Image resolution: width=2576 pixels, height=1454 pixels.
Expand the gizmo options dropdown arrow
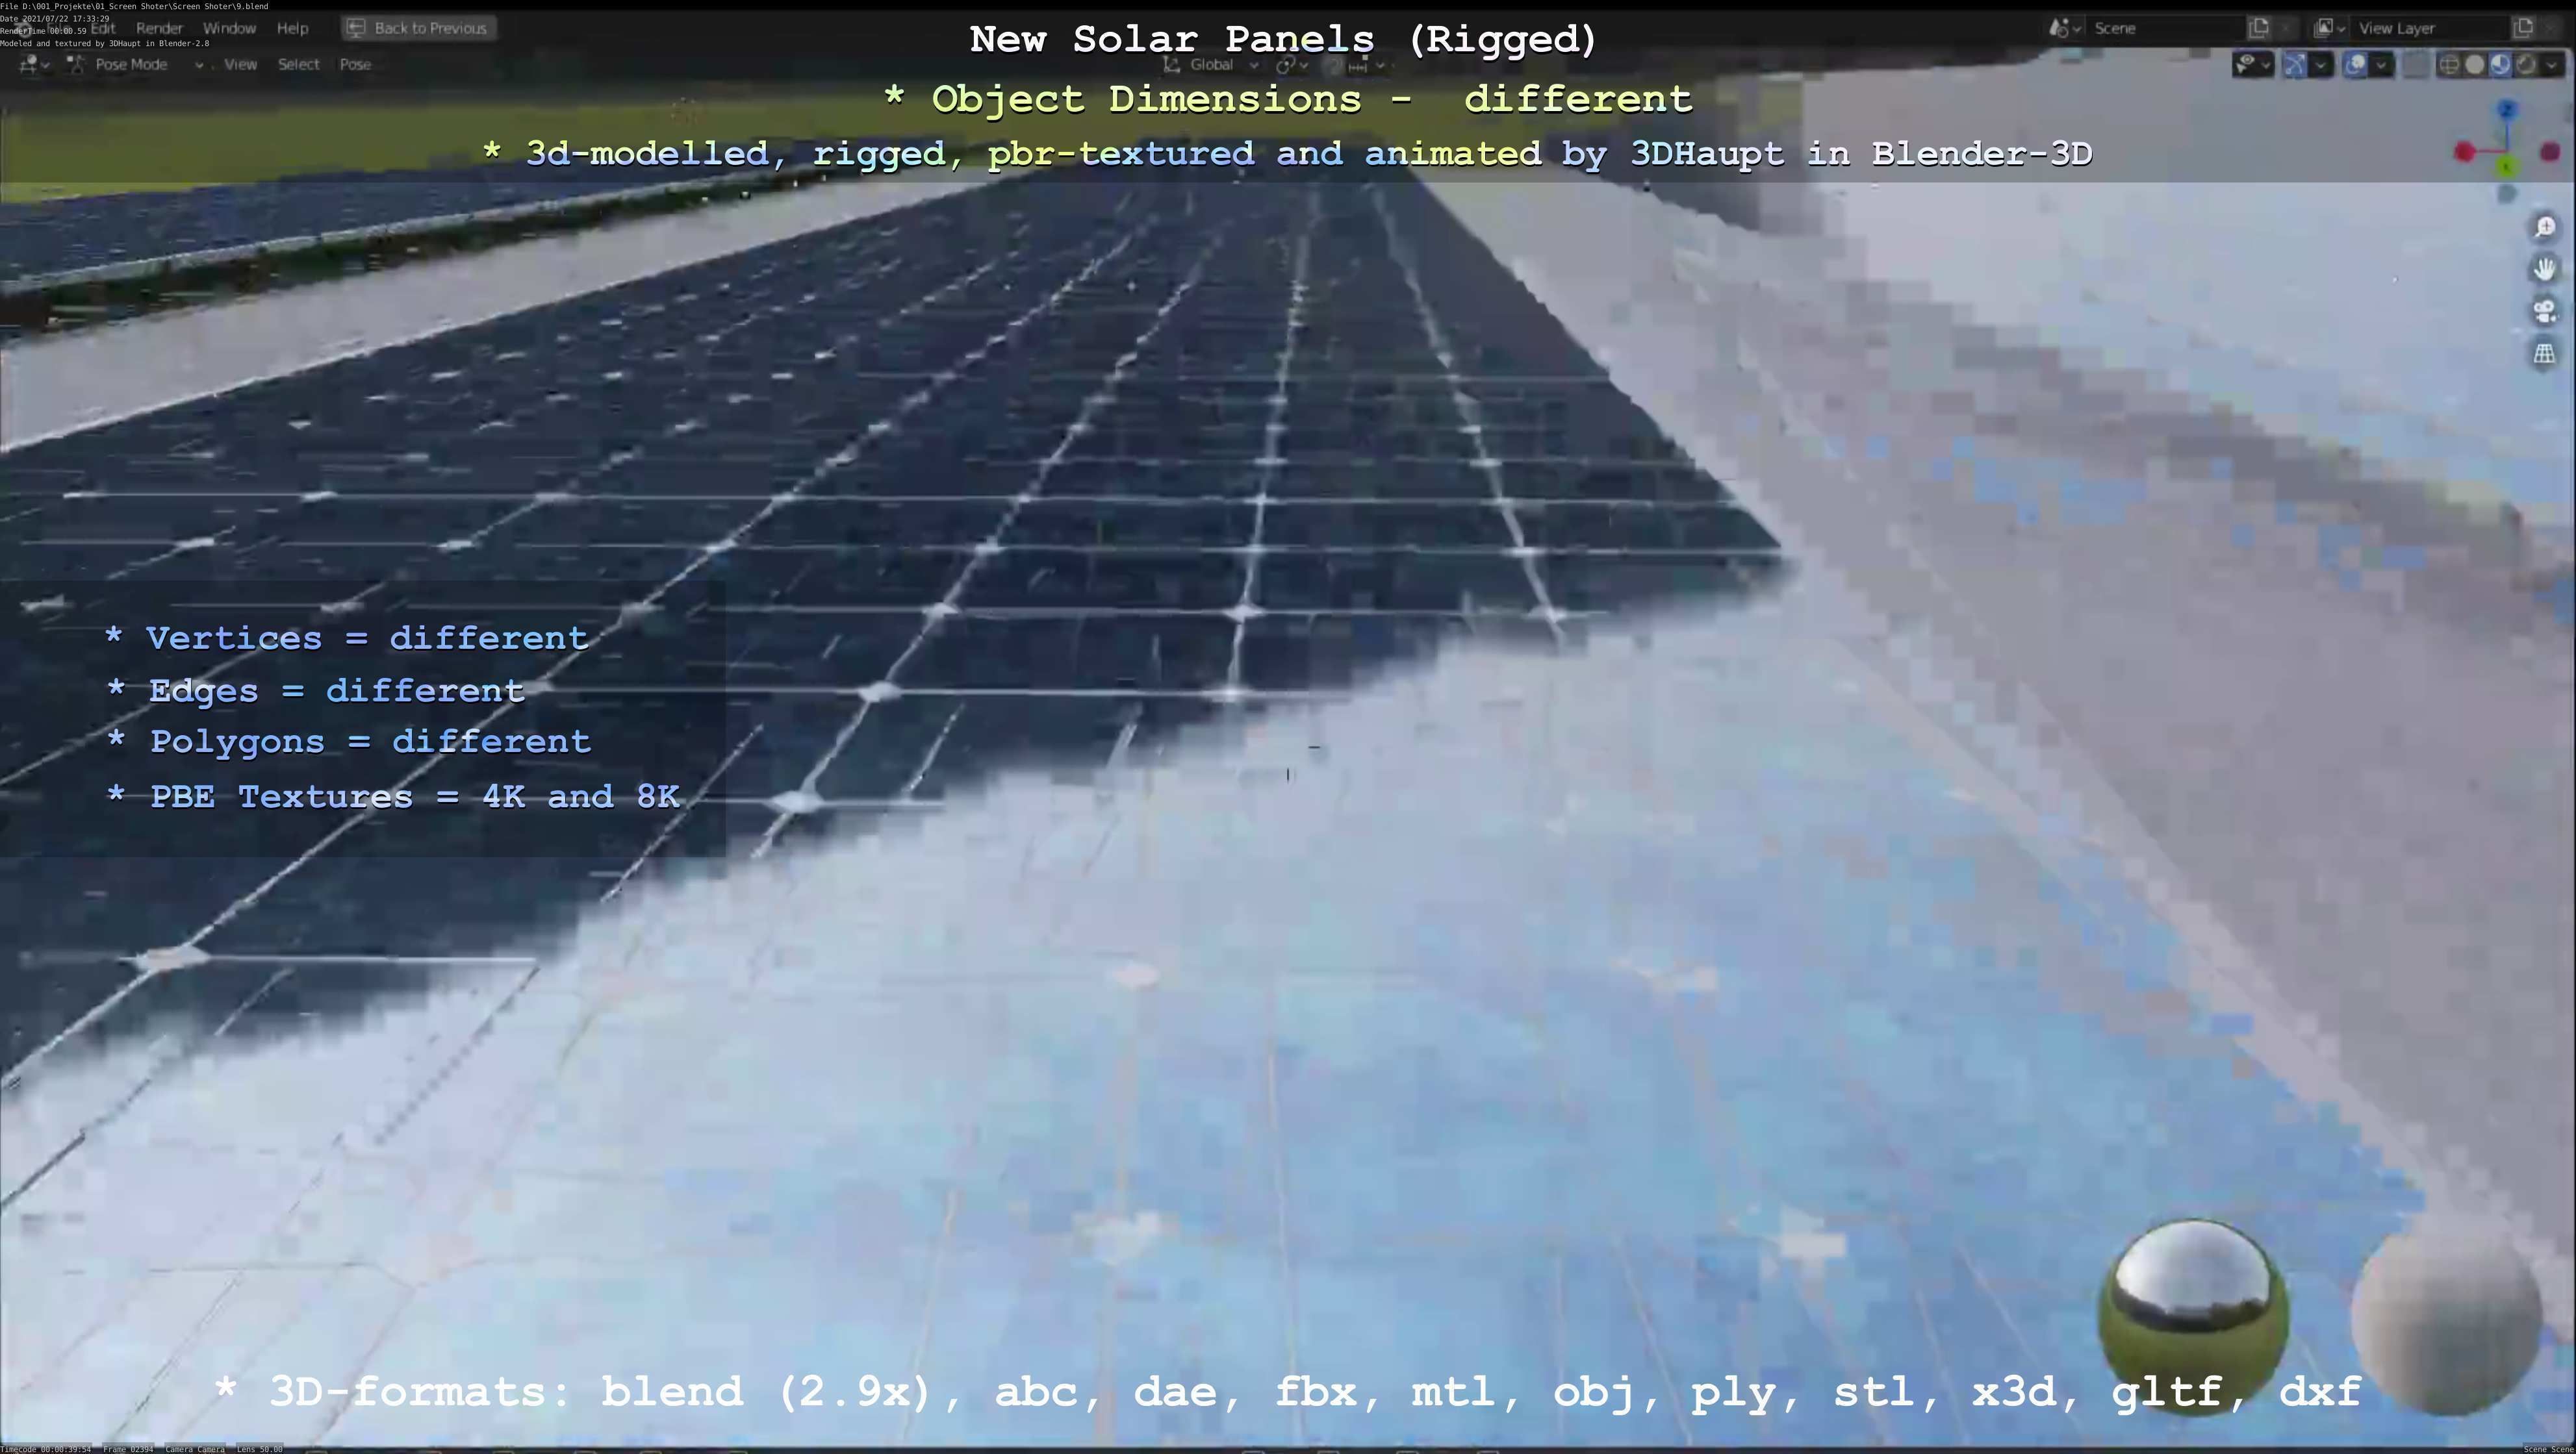(x=2321, y=66)
